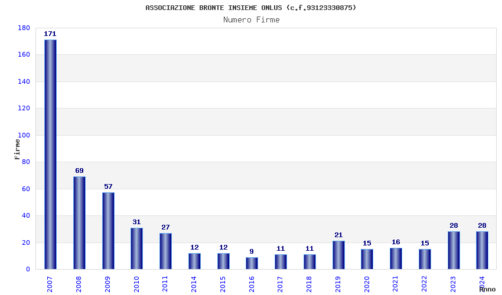Click the value label '31'
Screen dimensions: 502x295
136,222
